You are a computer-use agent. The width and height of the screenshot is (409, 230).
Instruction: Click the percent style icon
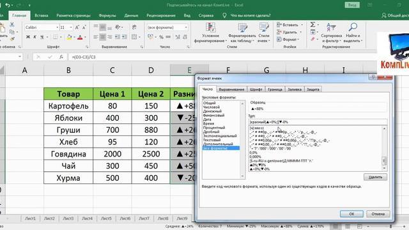click(x=161, y=37)
